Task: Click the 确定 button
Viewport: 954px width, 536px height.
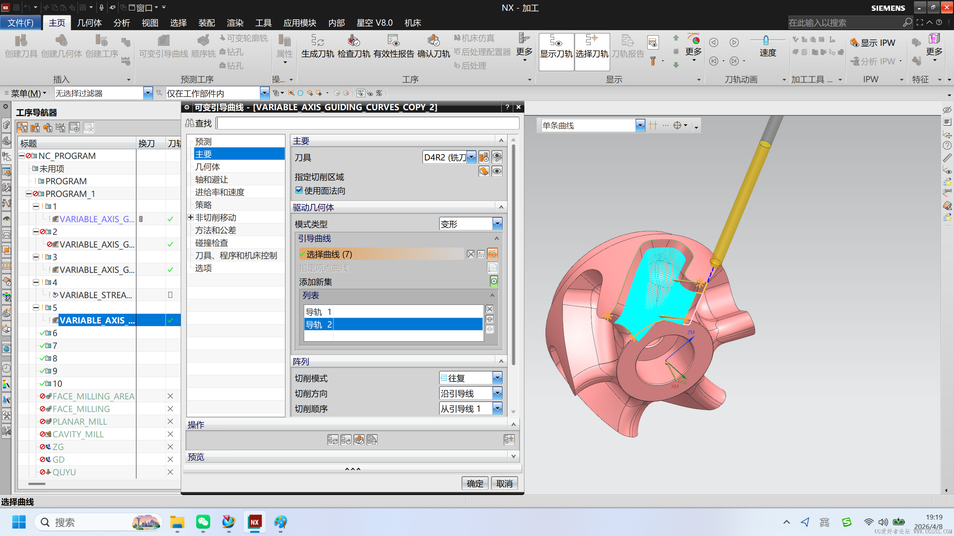Action: coord(475,484)
